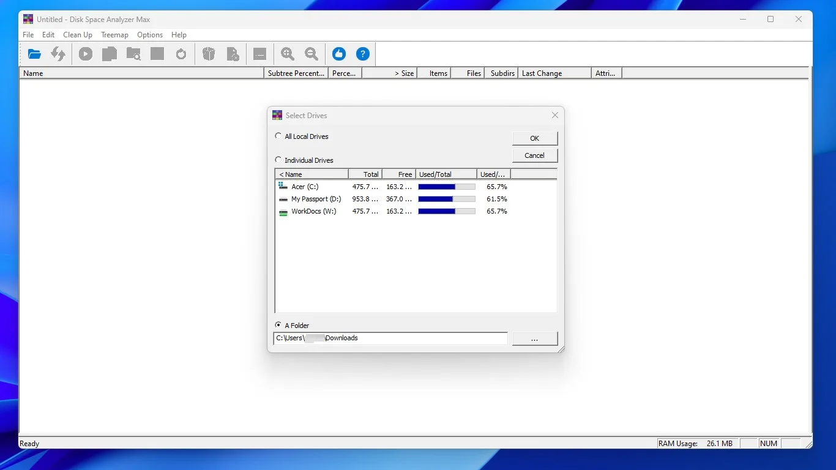Open the Options menu
Image resolution: width=836 pixels, height=470 pixels.
(150, 35)
